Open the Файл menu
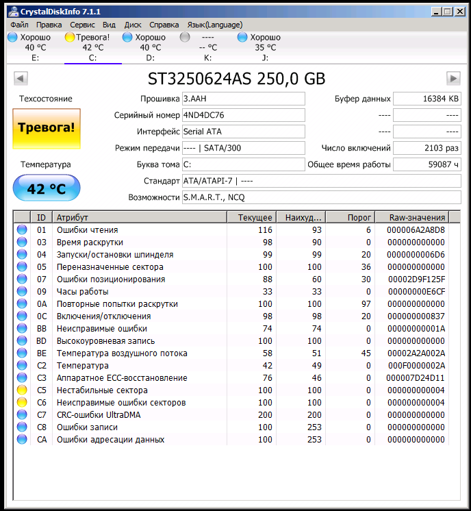The width and height of the screenshot is (471, 511). pyautogui.click(x=19, y=25)
